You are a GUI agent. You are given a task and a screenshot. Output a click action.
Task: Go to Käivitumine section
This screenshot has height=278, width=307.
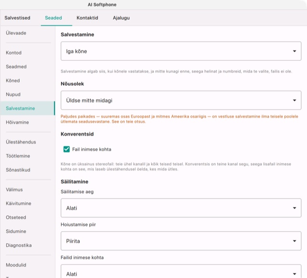click(28, 203)
